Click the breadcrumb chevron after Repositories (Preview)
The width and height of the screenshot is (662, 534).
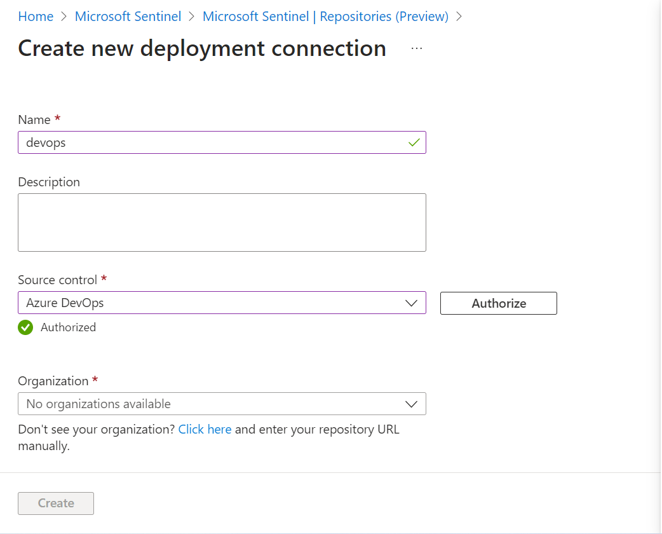click(459, 17)
